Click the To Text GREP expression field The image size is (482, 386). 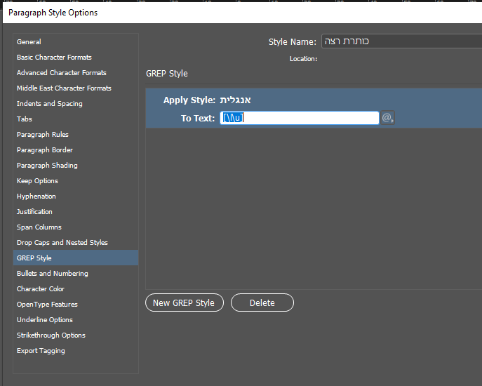click(x=300, y=118)
